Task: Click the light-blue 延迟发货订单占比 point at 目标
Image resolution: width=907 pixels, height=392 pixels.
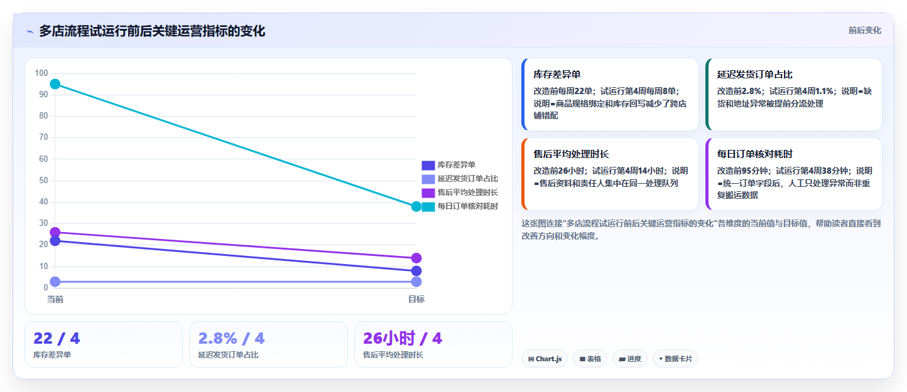Action: (416, 282)
